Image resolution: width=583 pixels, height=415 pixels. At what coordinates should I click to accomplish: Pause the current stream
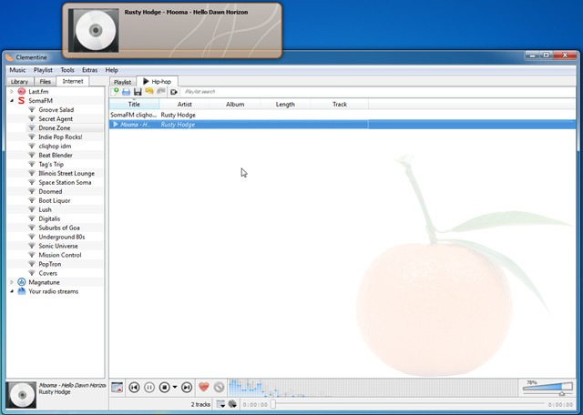click(149, 387)
